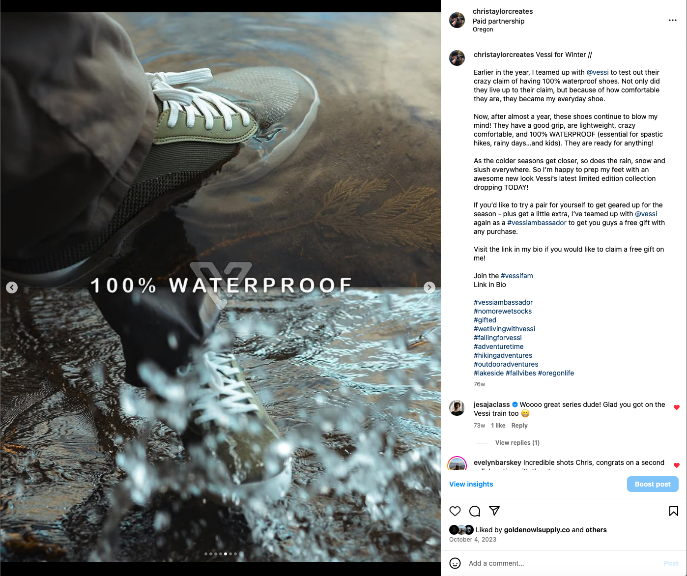Screen dimensions: 687x576
Task: Click christaylorcreates profile picture in header
Action: 457,20
